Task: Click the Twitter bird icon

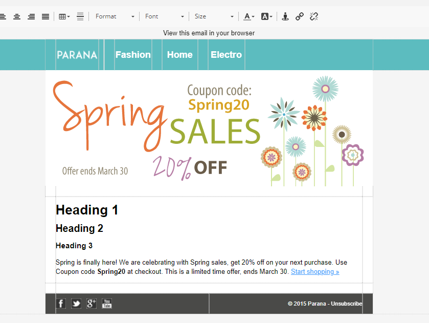Action: pos(76,304)
